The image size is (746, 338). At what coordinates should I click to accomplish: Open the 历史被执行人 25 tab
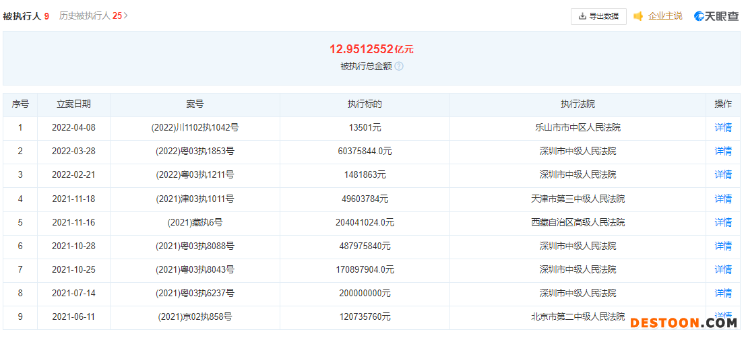(x=90, y=15)
